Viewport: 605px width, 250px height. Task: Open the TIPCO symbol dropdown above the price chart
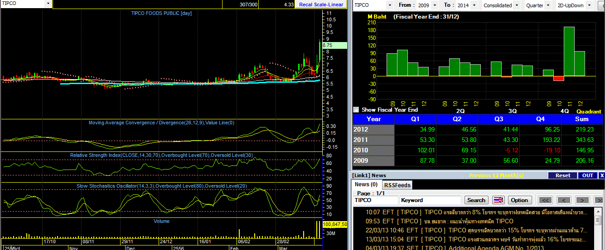click(x=48, y=3)
